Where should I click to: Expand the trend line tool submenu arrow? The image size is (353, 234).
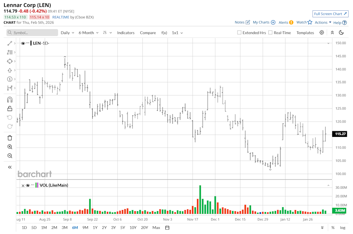click(15, 43)
